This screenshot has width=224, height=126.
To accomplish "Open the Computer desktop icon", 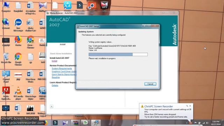I will click(6, 7).
